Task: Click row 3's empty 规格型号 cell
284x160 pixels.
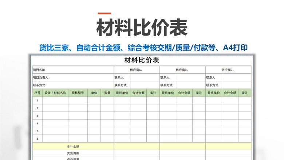Action: pyautogui.click(x=78, y=116)
